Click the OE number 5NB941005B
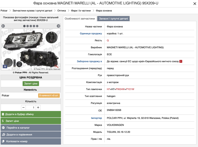198x147 pixels. click(x=114, y=110)
